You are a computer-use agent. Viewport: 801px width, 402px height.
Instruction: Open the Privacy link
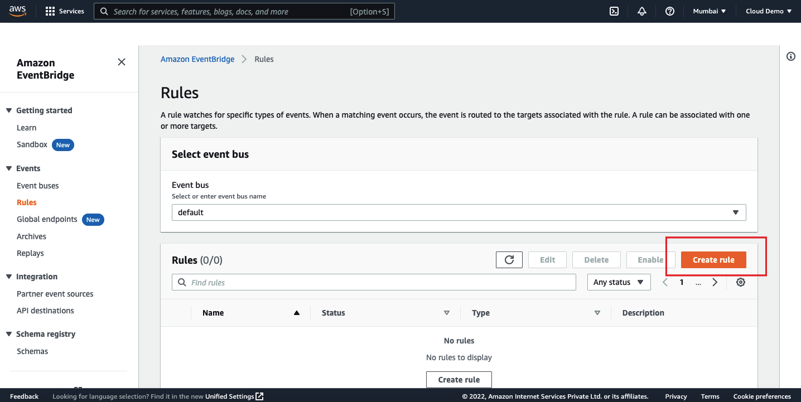[675, 396]
